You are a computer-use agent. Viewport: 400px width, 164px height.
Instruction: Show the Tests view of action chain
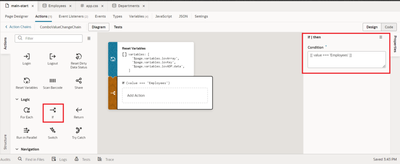[x=118, y=27]
